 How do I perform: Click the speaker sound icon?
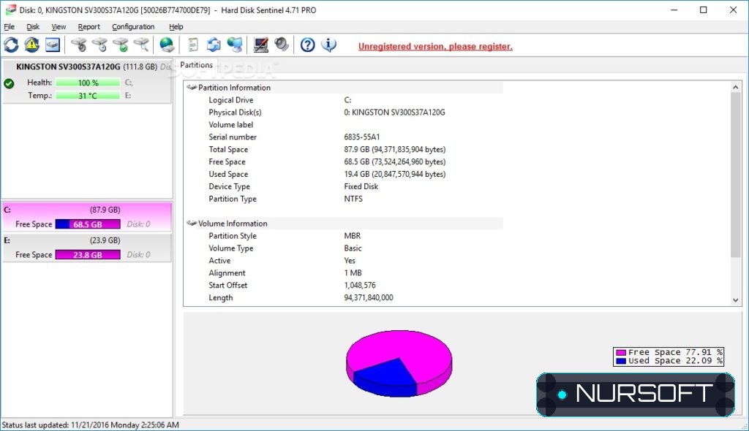coord(282,45)
